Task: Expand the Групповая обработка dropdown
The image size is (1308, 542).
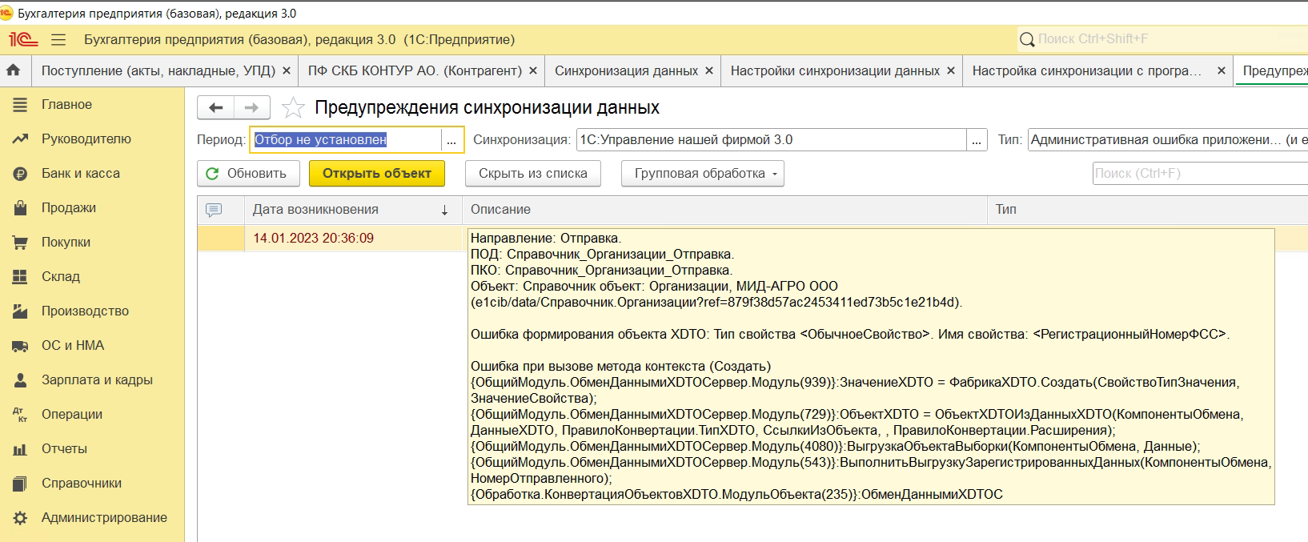Action: pos(702,173)
